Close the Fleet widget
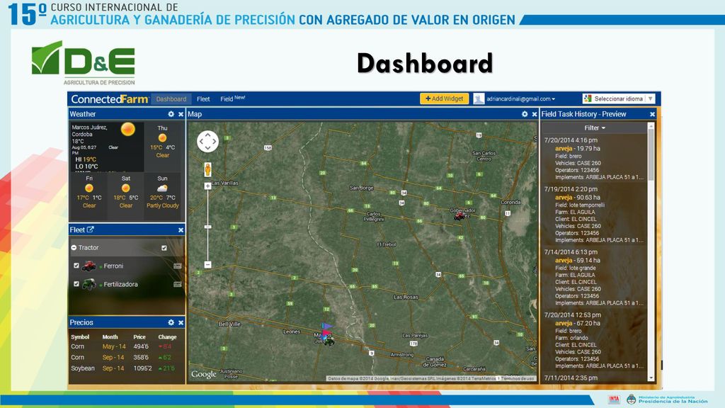This screenshot has height=408, width=725. click(x=181, y=230)
